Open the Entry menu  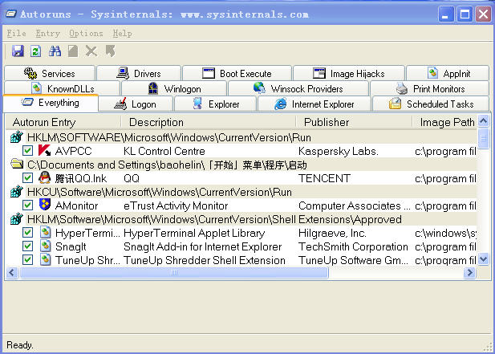(47, 33)
